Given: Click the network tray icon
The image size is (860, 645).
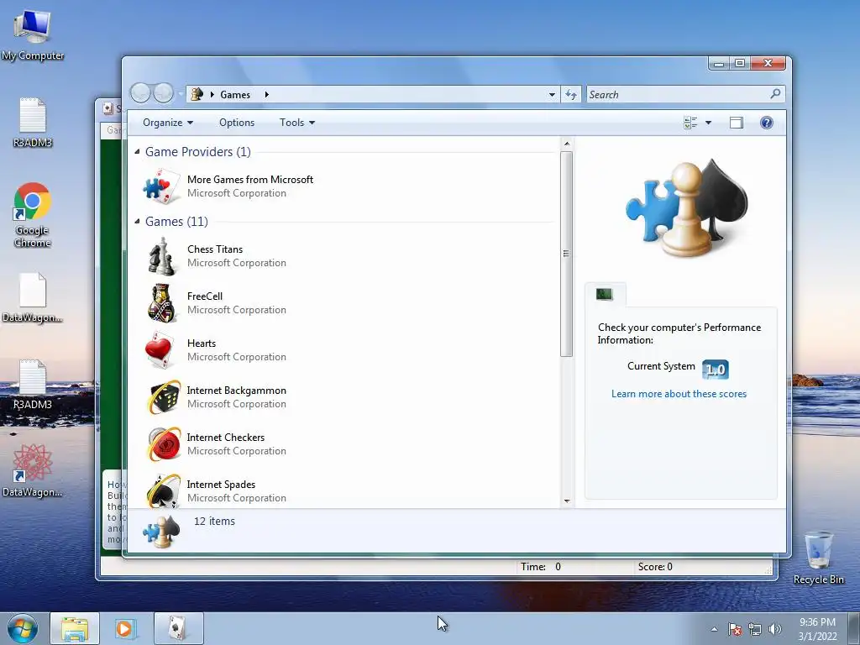Looking at the screenshot, I should tap(755, 629).
